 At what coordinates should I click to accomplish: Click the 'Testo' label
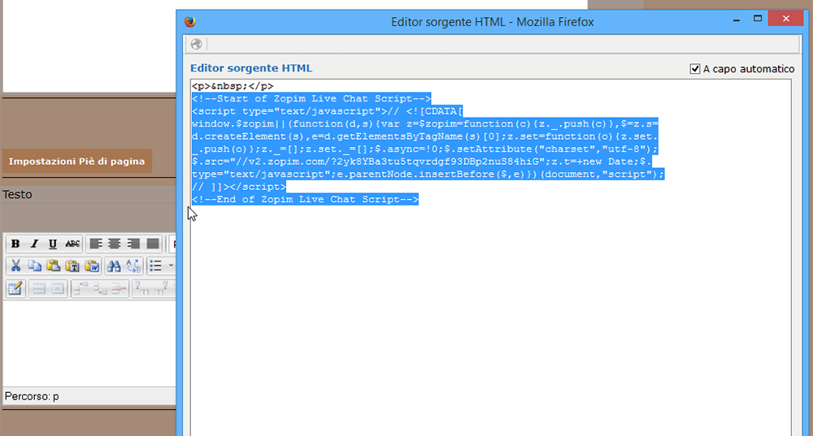click(x=17, y=194)
